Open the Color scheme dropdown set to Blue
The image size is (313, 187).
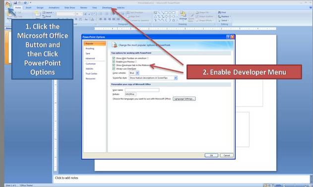coord(134,73)
